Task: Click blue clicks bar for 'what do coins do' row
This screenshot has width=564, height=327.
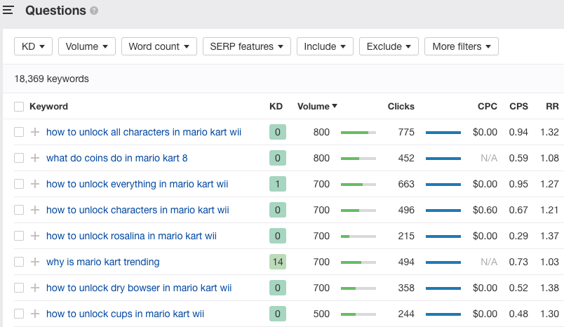Action: 443,159
